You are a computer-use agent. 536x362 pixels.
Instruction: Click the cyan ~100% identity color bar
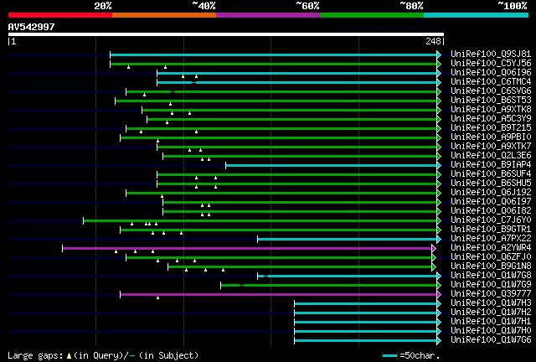477,15
